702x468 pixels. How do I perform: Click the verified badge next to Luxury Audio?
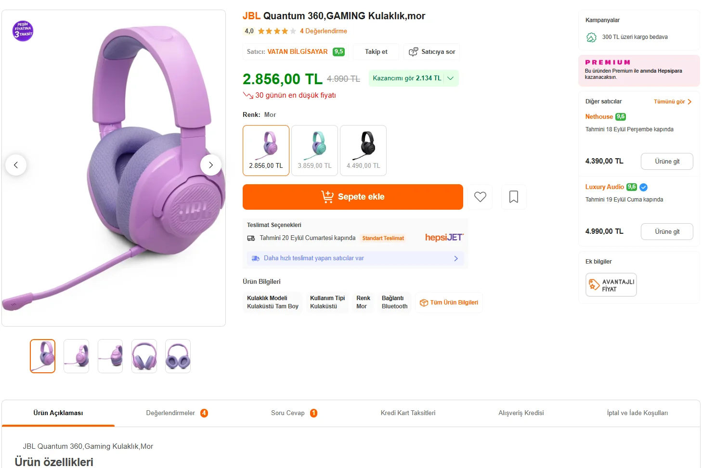[644, 187]
